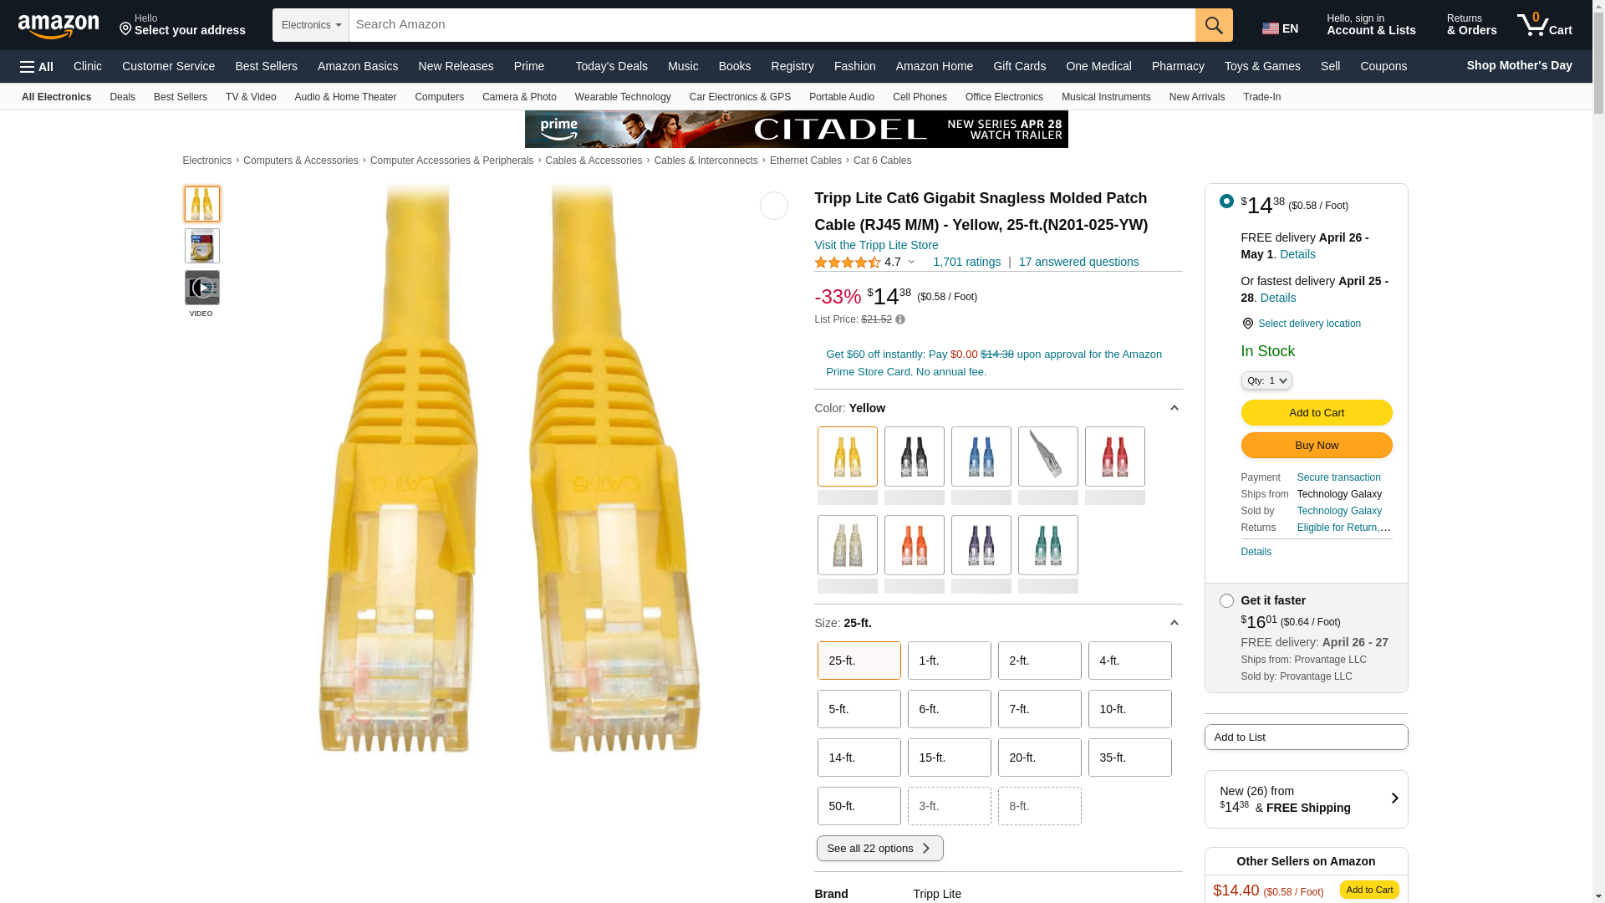Click the list price info icon
The width and height of the screenshot is (1605, 903).
900,319
